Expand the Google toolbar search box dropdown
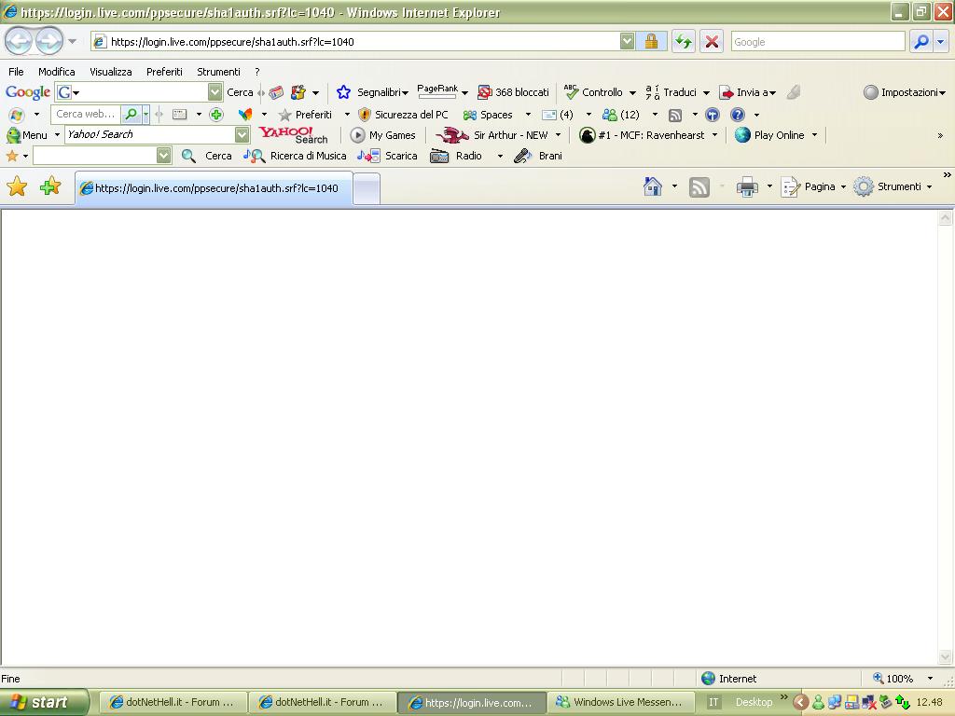 [x=215, y=92]
